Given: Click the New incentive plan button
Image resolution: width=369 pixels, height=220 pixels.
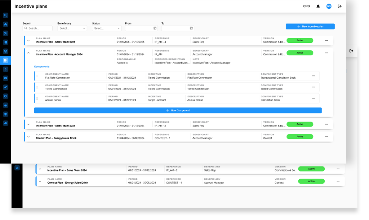Looking at the screenshot, I should pos(310,27).
